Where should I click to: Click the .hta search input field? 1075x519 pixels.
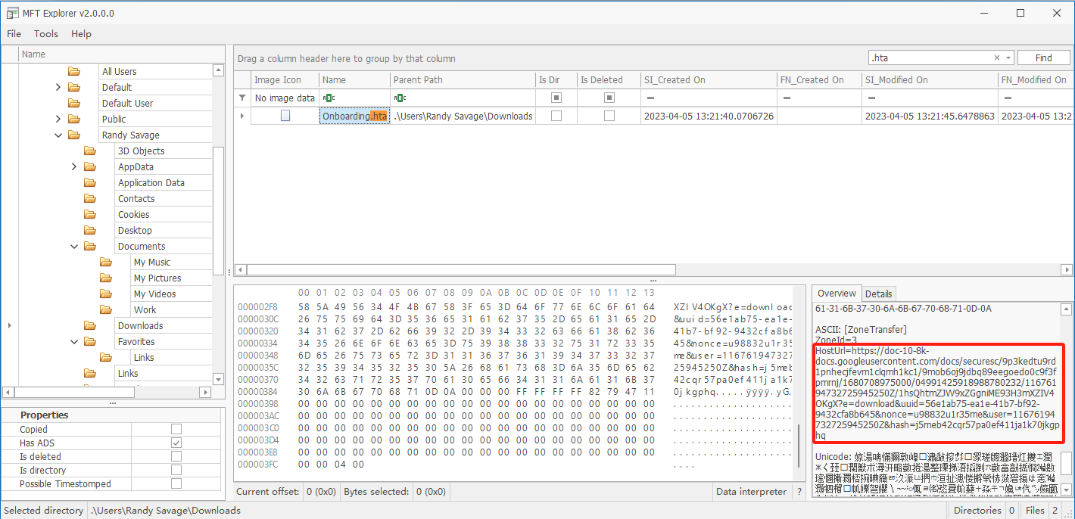930,57
